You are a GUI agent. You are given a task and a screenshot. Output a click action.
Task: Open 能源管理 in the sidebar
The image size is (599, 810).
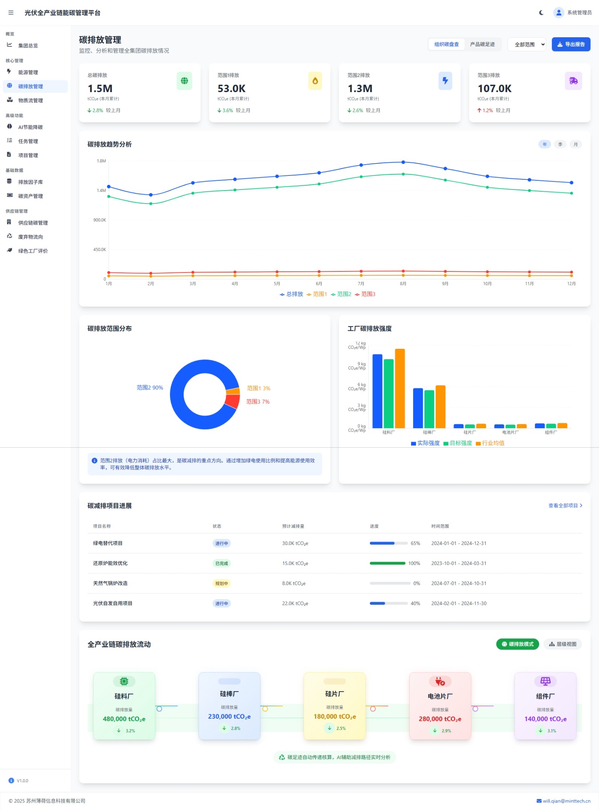pos(28,72)
